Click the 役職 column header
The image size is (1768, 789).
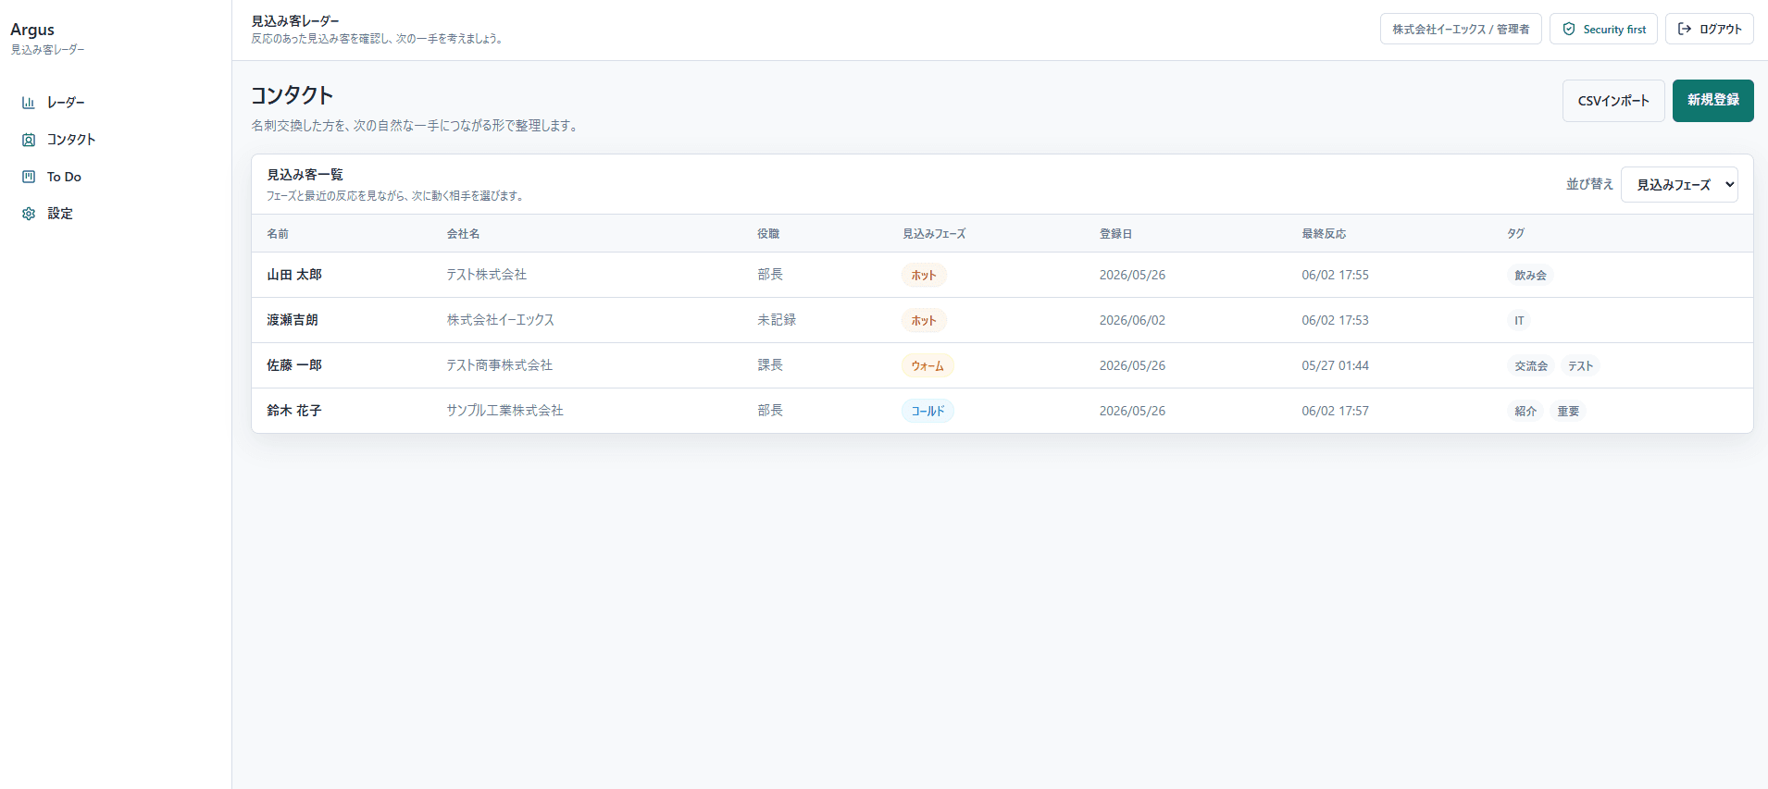click(x=768, y=234)
